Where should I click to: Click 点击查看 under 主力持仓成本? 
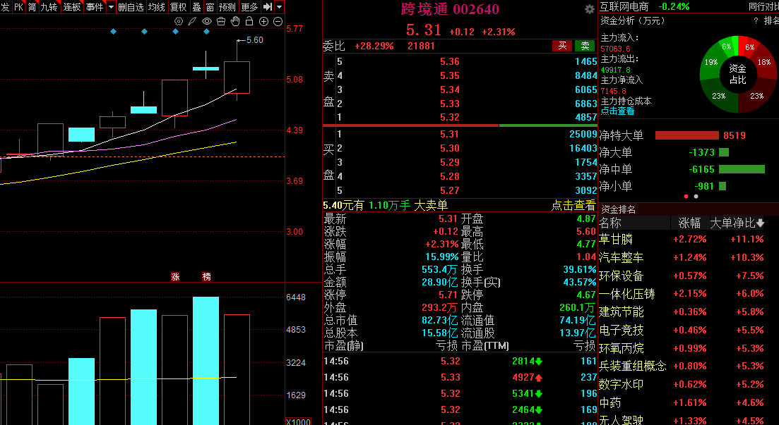(617, 111)
